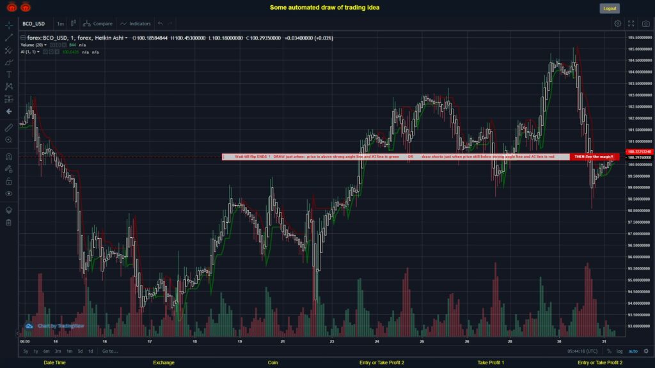This screenshot has height=368, width=655.
Task: Click the red 100.32253240 price label
Action: [x=639, y=152]
